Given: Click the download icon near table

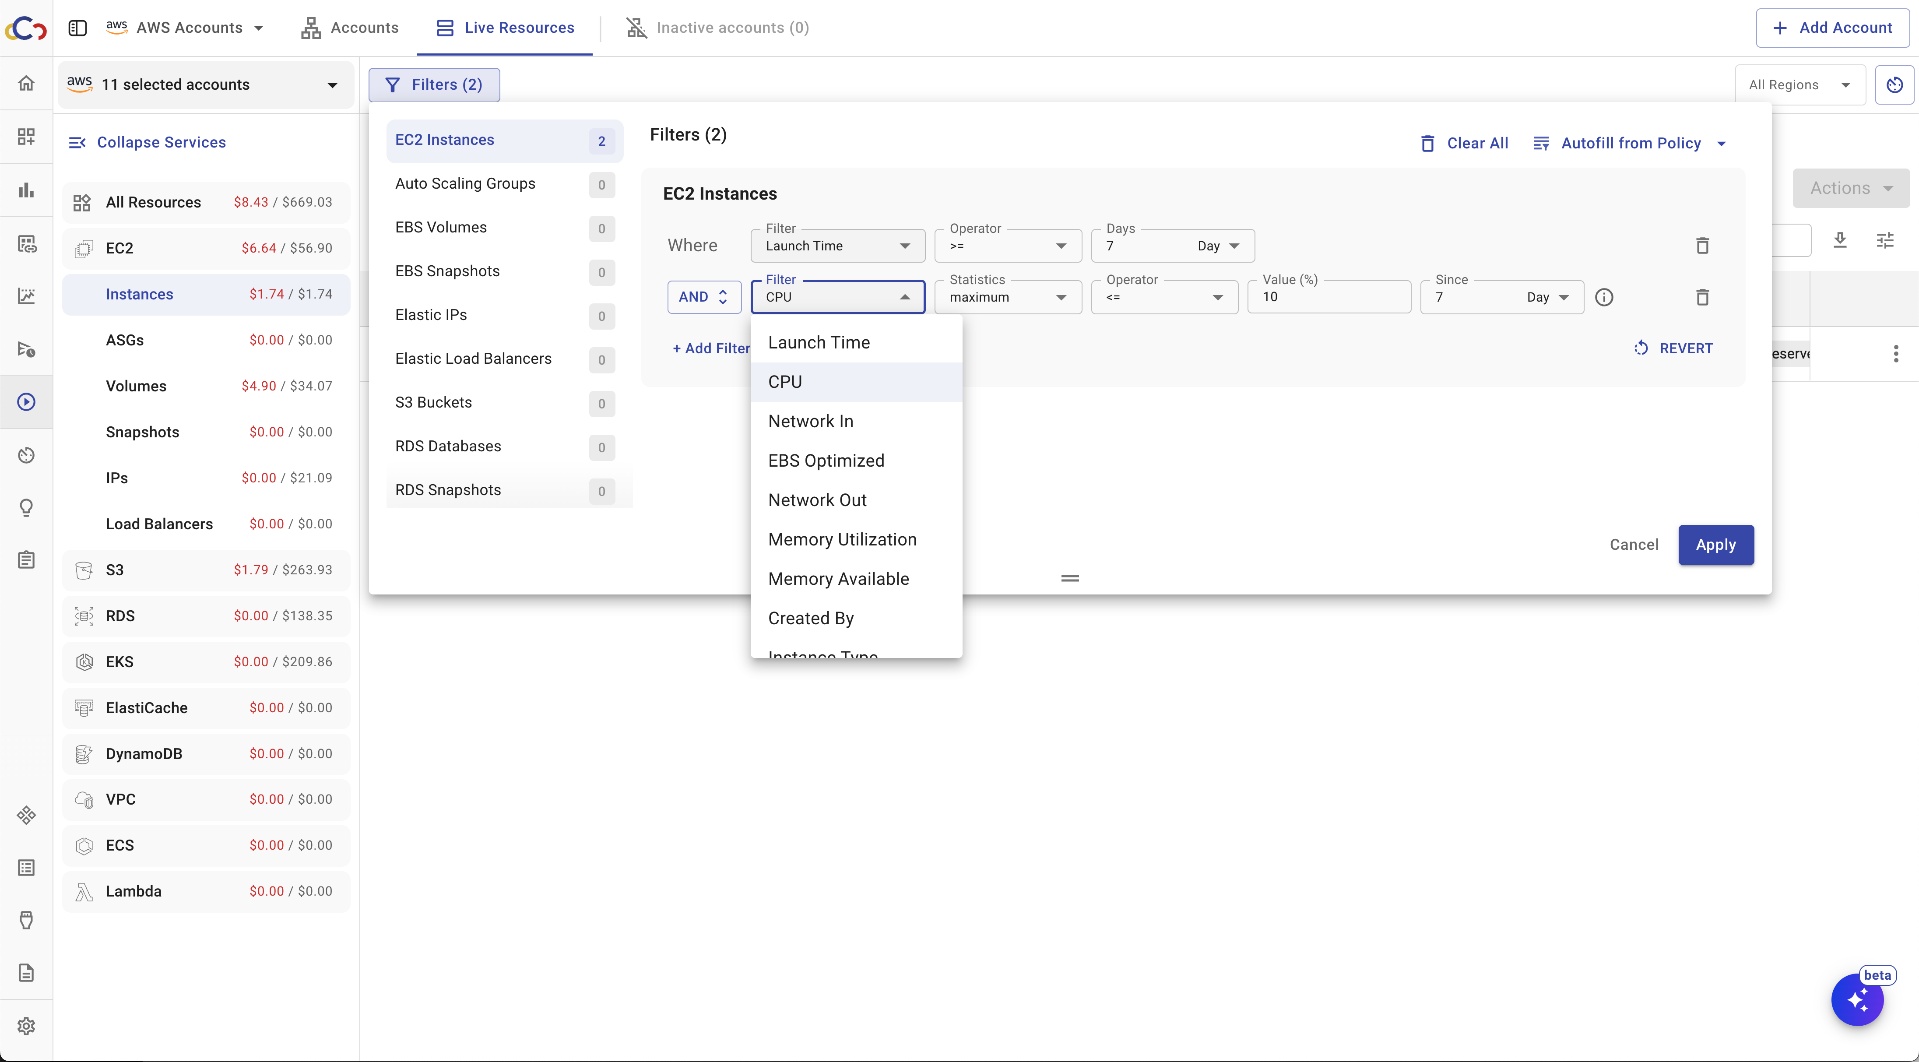Looking at the screenshot, I should click(x=1839, y=240).
